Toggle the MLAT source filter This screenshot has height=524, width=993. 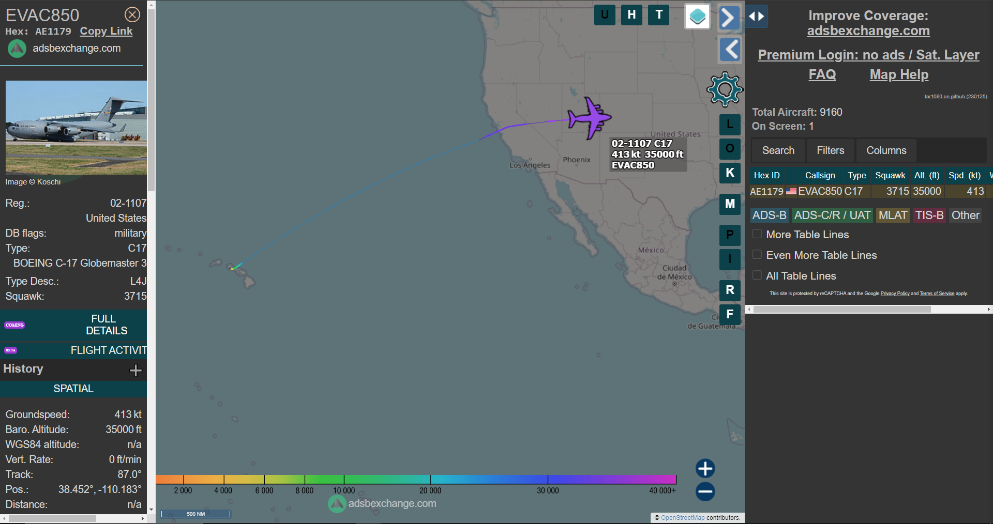point(893,215)
